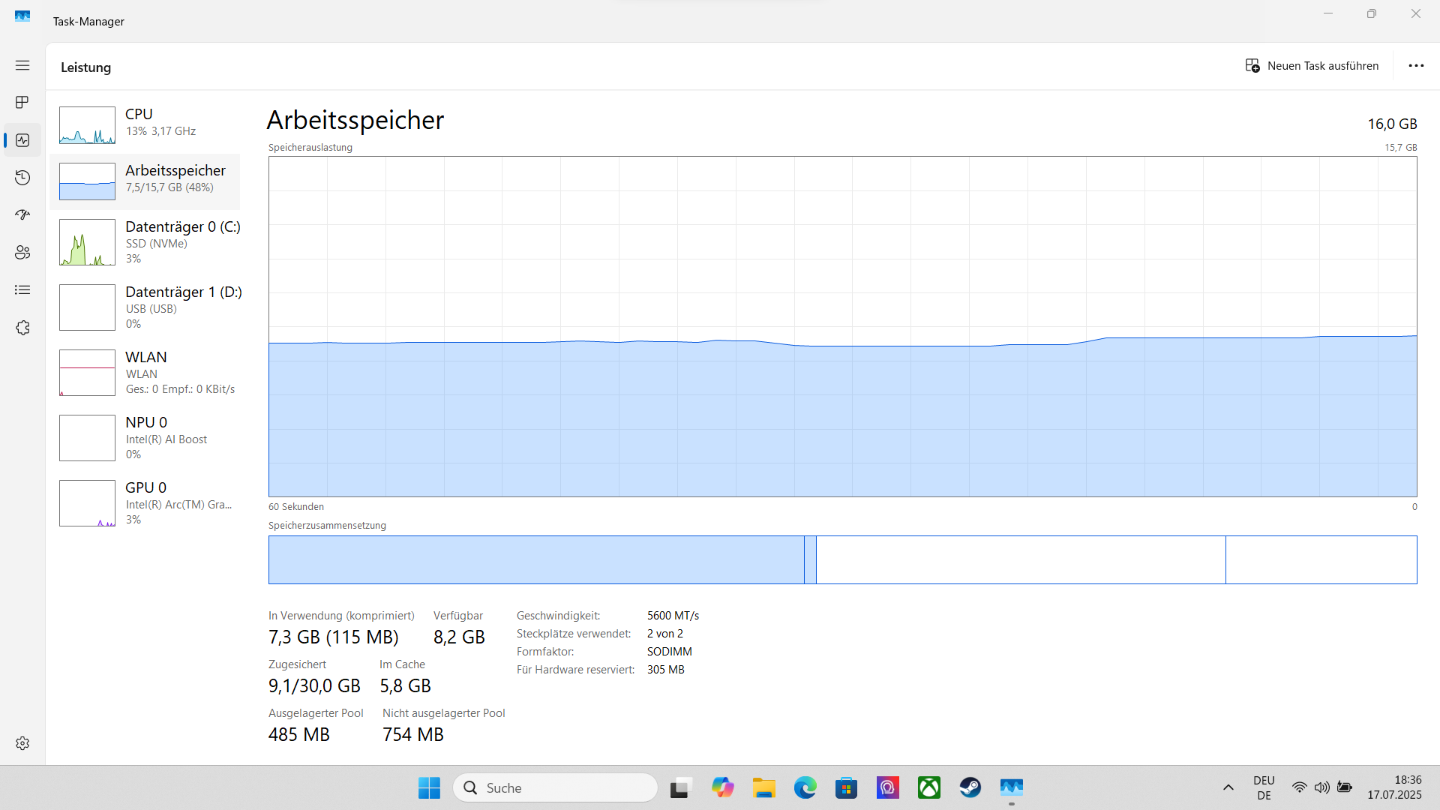Click the Speicherzusammensetzung memory bar
Image resolution: width=1440 pixels, height=810 pixels.
pos(842,559)
